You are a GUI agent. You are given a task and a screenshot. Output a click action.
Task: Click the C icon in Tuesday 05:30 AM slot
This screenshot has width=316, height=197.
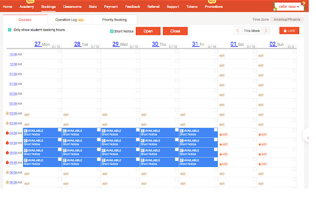click(65, 160)
